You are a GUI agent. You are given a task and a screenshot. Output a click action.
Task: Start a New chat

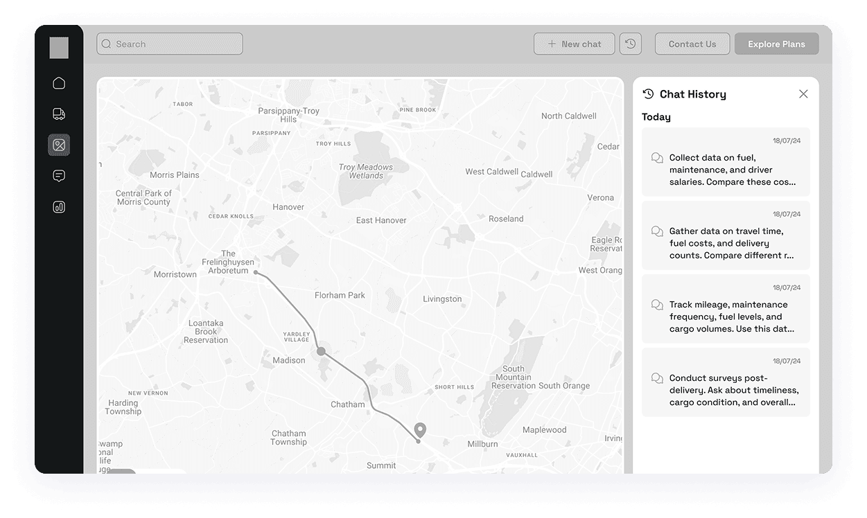click(x=574, y=44)
